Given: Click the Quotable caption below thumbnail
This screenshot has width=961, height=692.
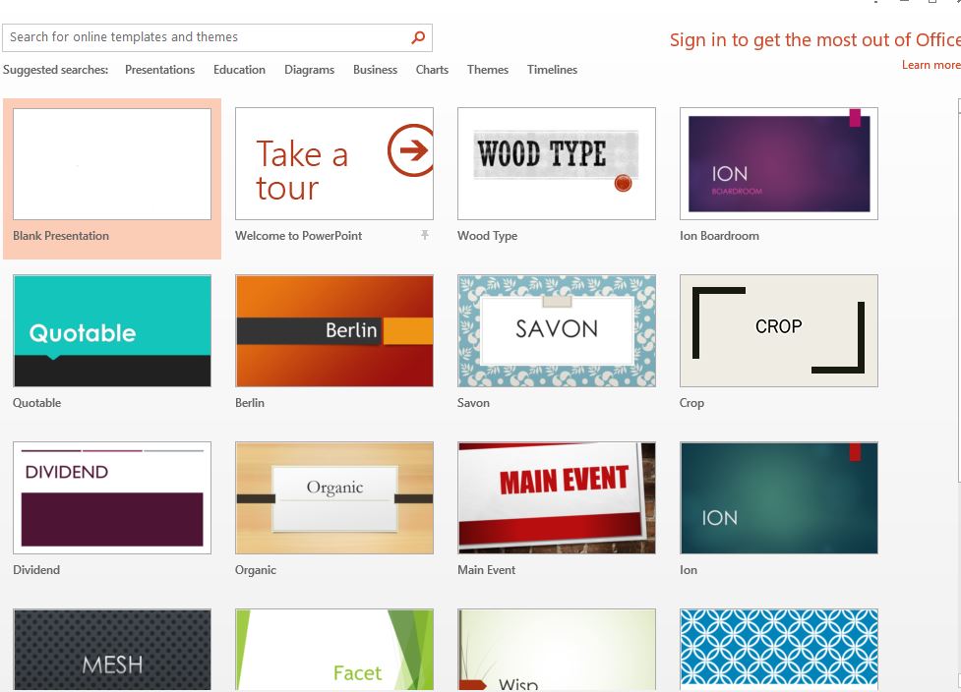Looking at the screenshot, I should click(36, 403).
